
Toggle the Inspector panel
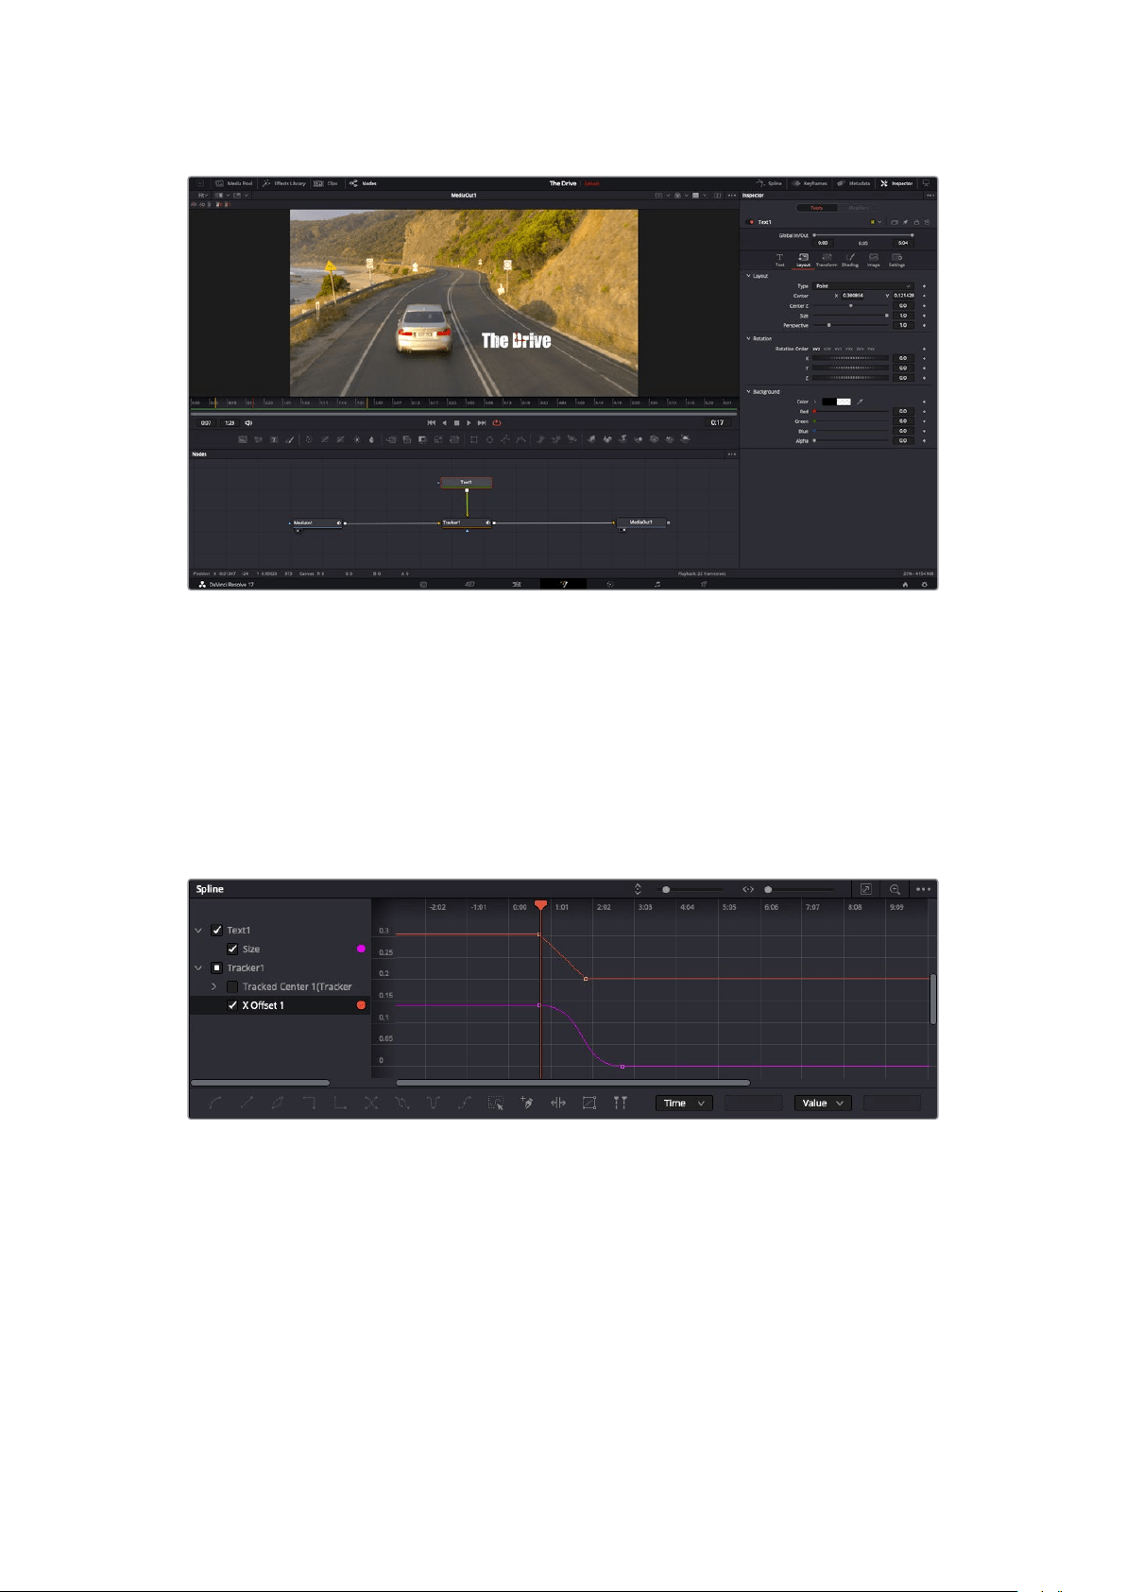click(x=896, y=183)
